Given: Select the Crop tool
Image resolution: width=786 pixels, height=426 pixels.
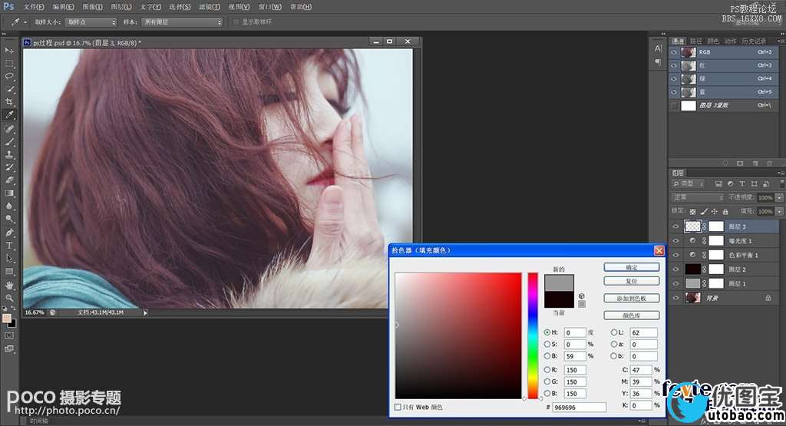Looking at the screenshot, I should pos(9,102).
